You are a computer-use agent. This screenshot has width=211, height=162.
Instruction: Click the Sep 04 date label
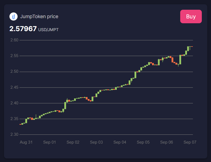pos(120,142)
